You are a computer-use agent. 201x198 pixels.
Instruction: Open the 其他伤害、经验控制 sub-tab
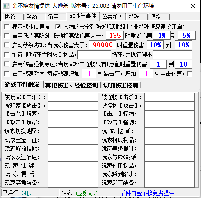click(71, 85)
